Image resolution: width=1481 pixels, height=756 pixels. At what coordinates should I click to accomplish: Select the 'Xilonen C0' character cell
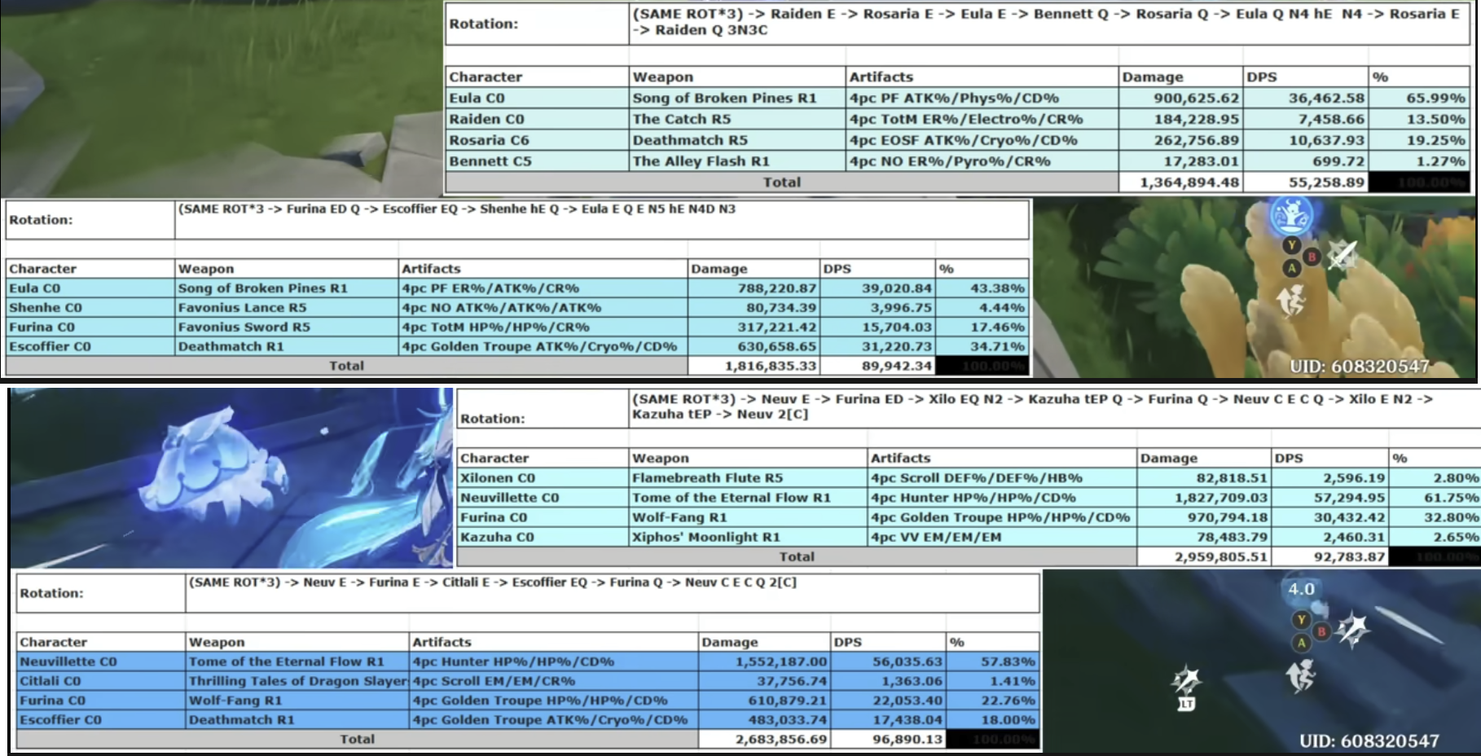point(543,478)
